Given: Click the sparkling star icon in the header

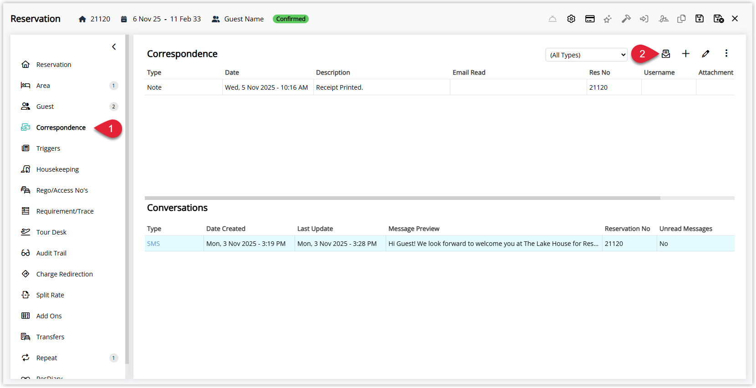Looking at the screenshot, I should click(608, 19).
